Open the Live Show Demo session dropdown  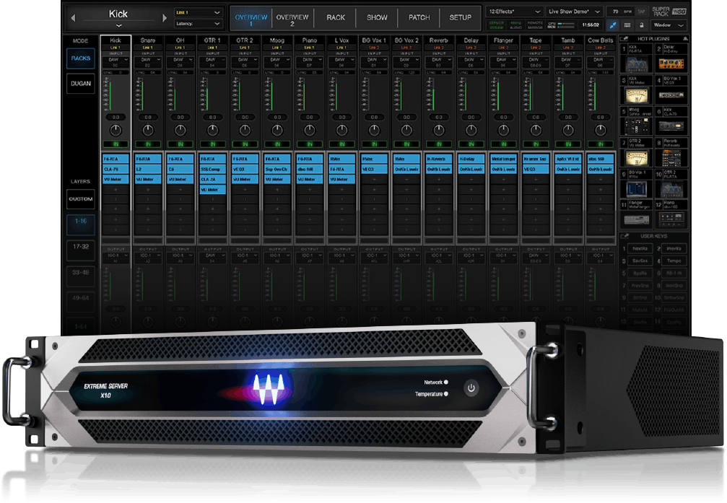[575, 12]
